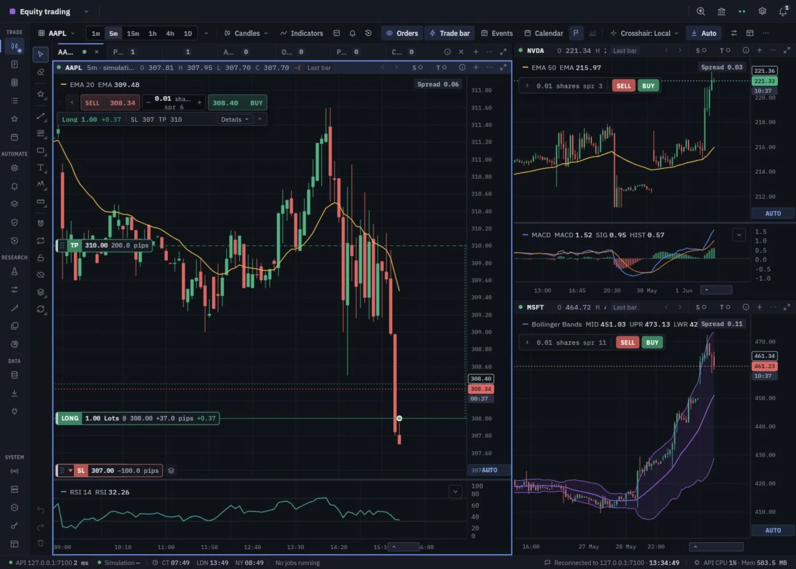Increase AAPL lot size with plus stepper
This screenshot has height=569, width=796.
coord(200,102)
